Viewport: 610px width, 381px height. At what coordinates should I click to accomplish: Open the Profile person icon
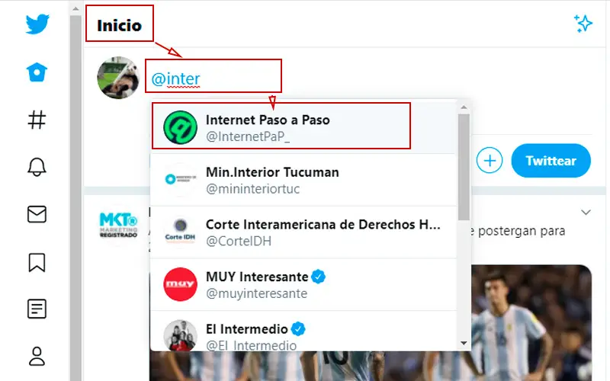coord(37,357)
